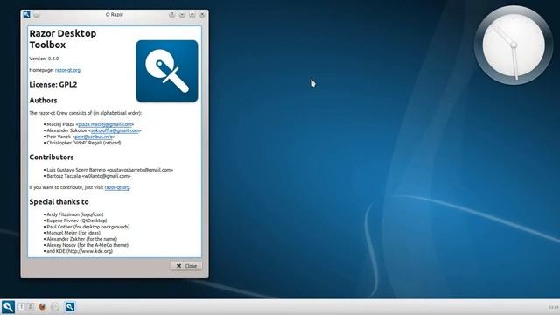Close the O Razor window via title bar X
The height and width of the screenshot is (315, 560).
point(202,15)
